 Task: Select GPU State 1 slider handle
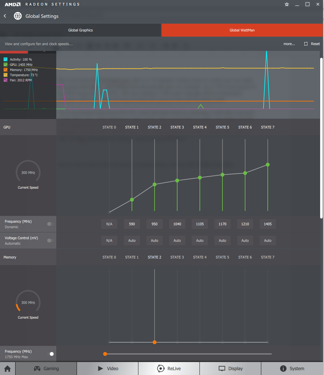132,200
